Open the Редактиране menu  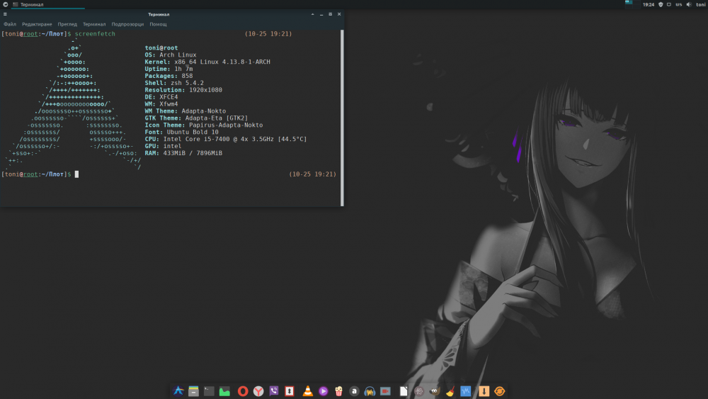37,24
